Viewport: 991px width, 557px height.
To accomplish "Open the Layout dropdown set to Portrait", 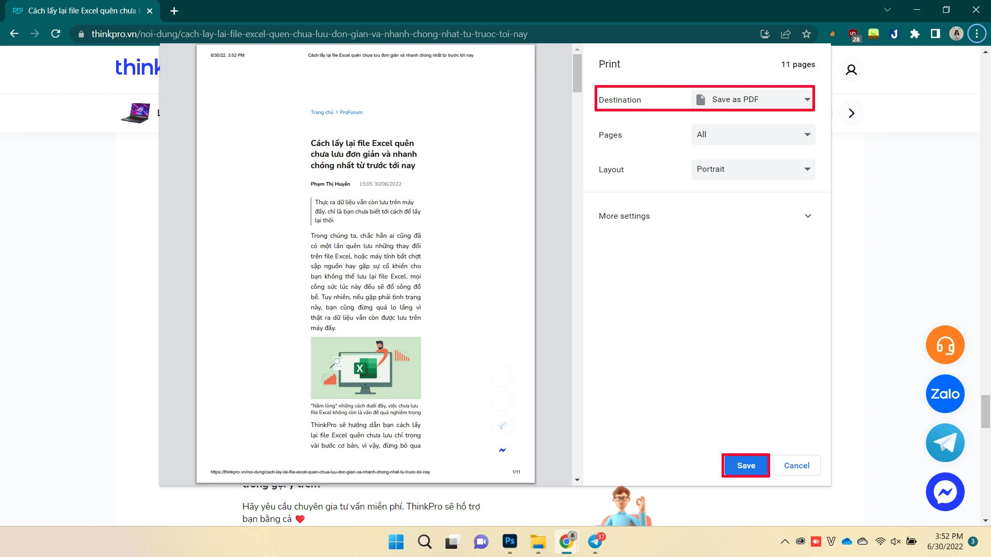I will pos(753,169).
